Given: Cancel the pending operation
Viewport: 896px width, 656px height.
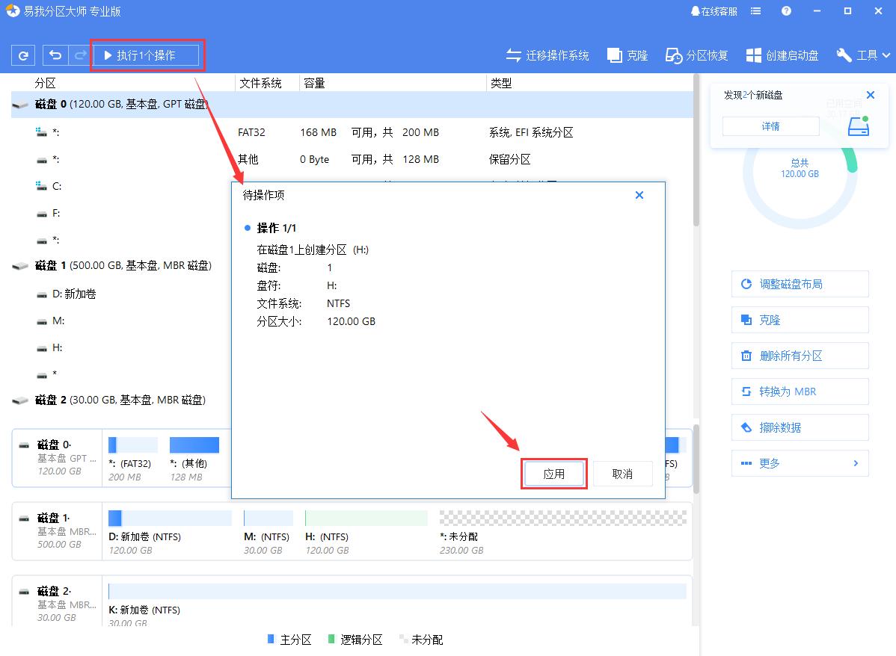Looking at the screenshot, I should click(623, 473).
